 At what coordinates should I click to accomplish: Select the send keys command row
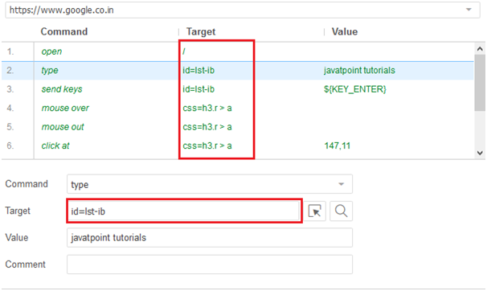tap(238, 89)
